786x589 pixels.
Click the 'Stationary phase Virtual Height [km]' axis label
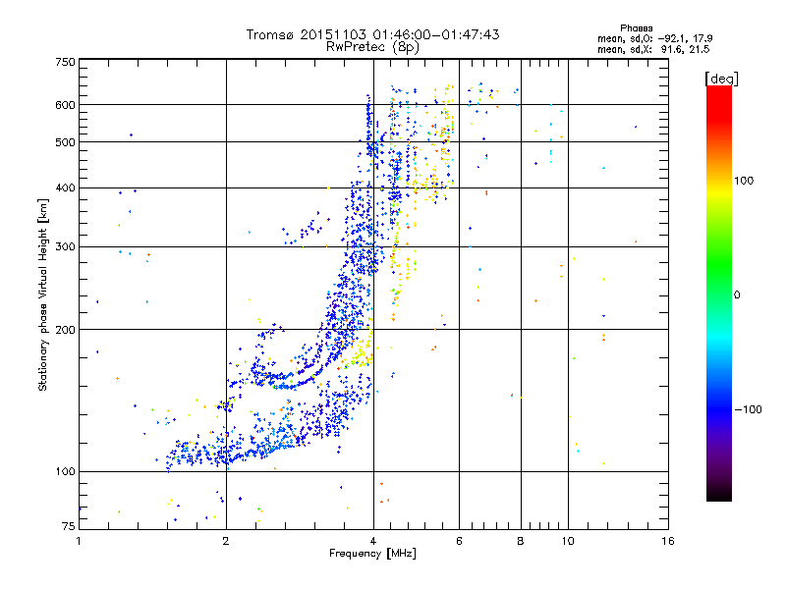pyautogui.click(x=43, y=294)
